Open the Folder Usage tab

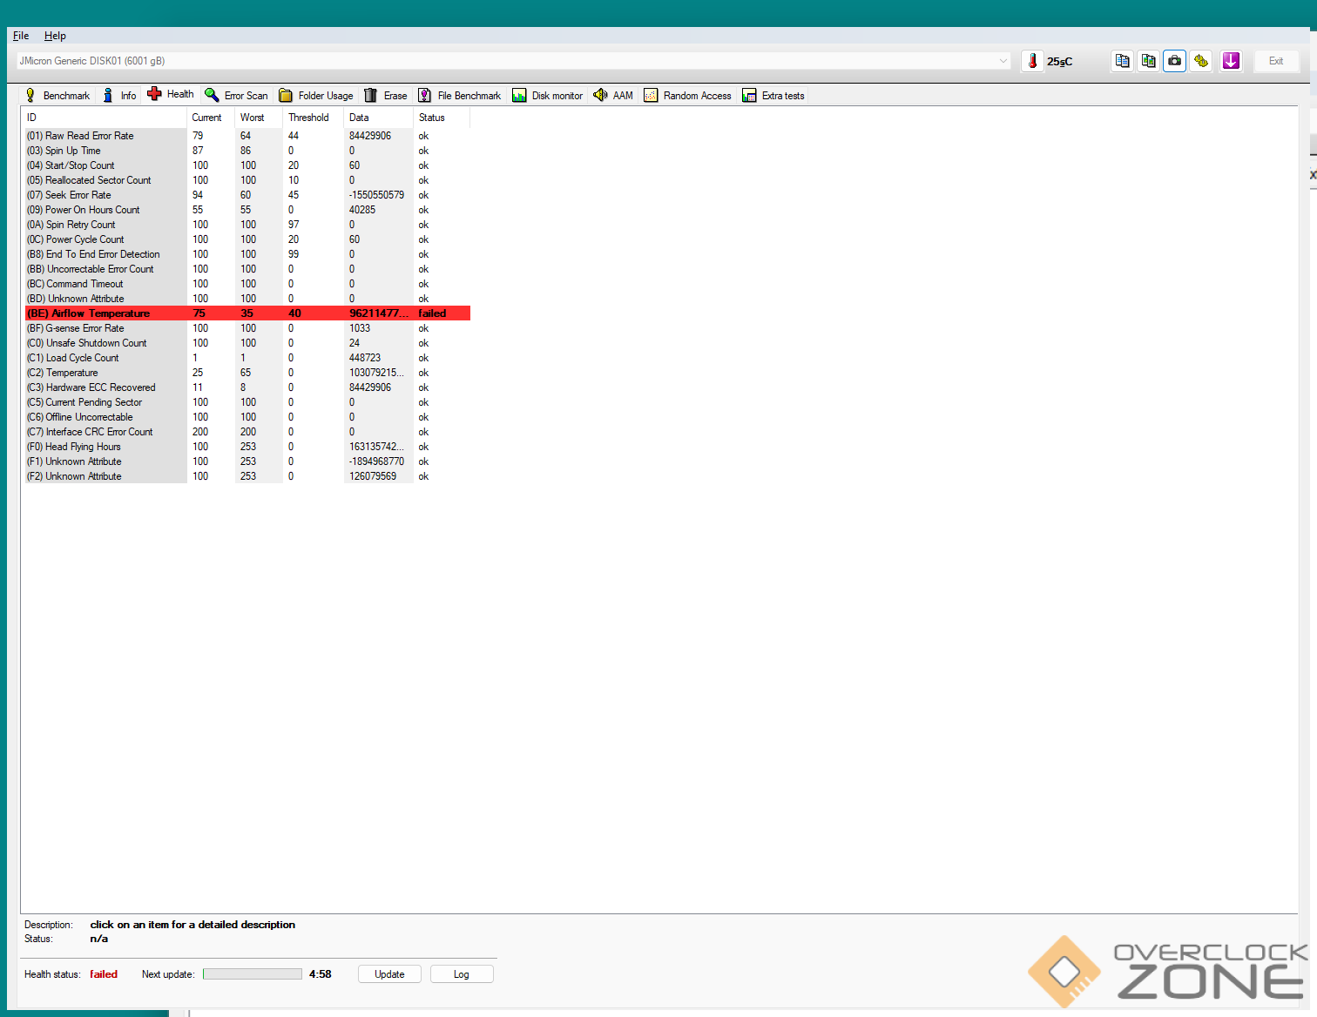[x=316, y=96]
